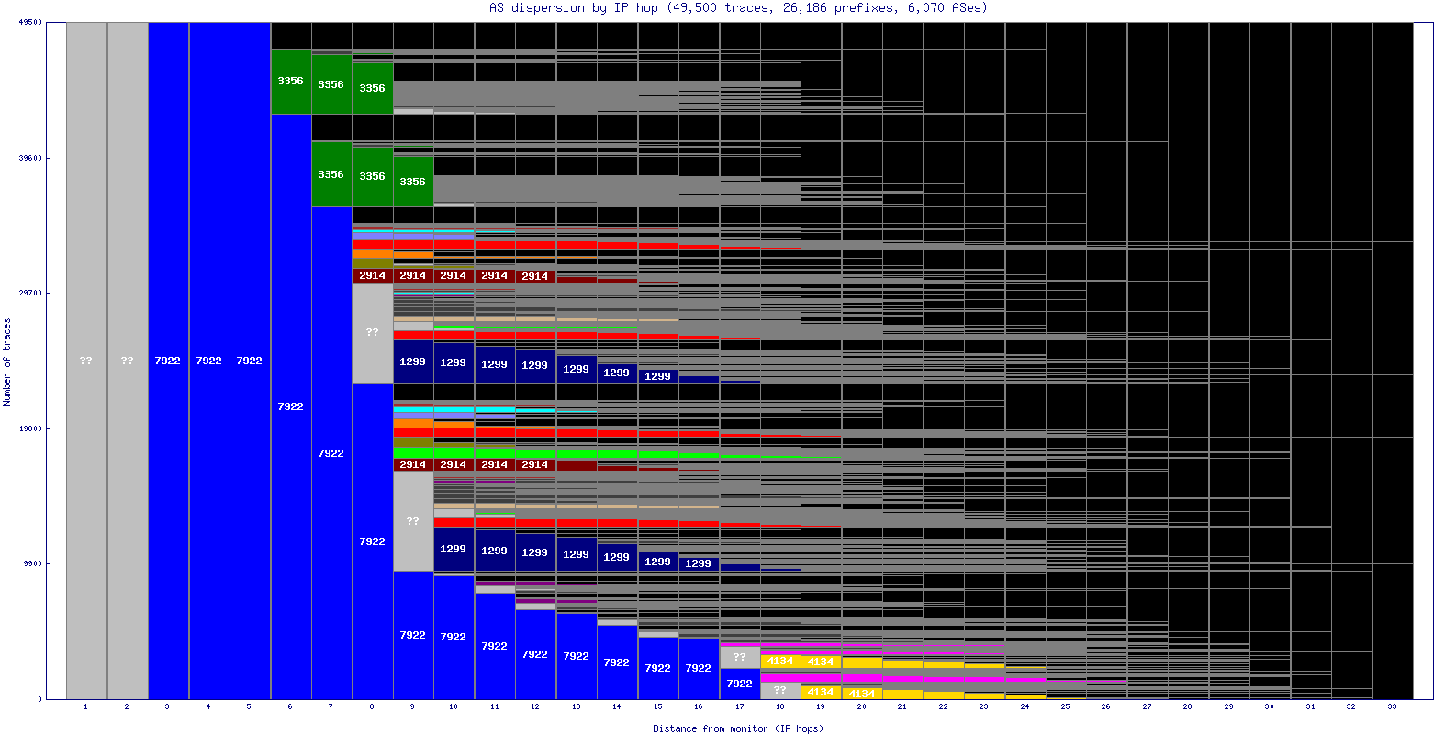The height and width of the screenshot is (734, 1434).
Task: Click the 49500 y-axis tick label
Action: coord(29,23)
